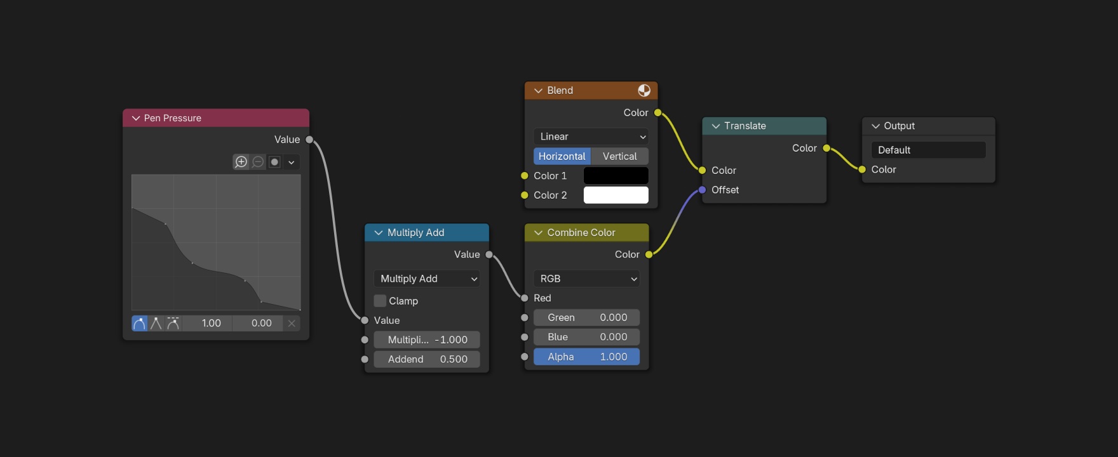Click the Multiply Add Value output socket

489,255
